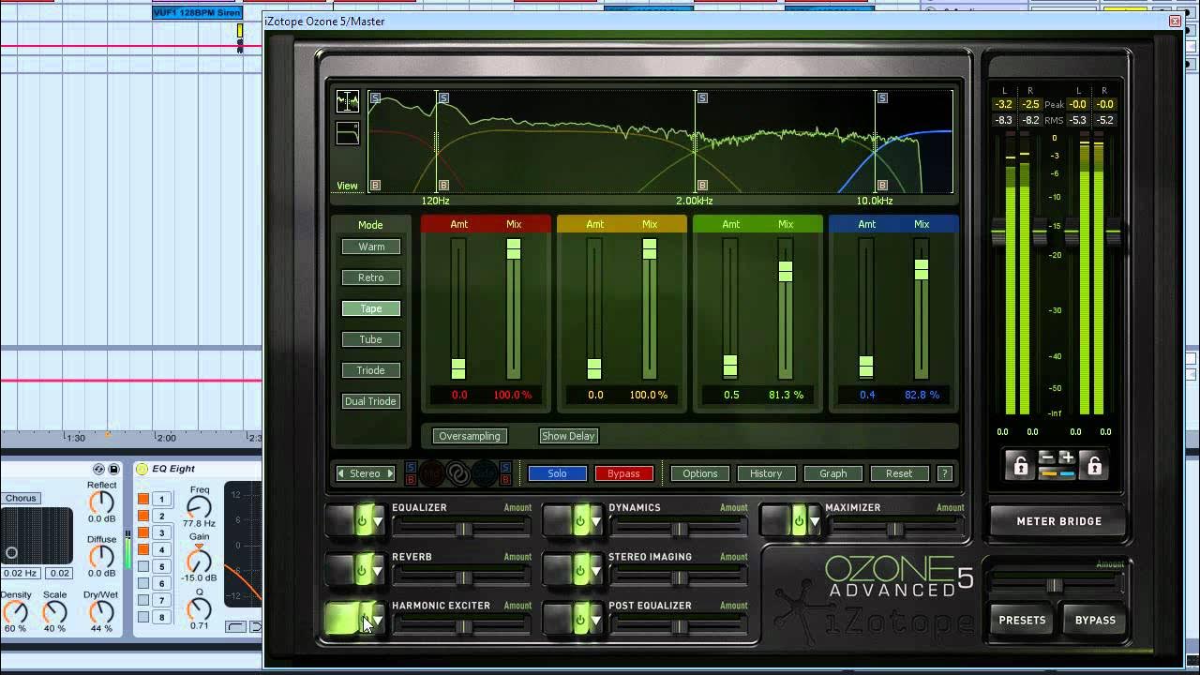The width and height of the screenshot is (1200, 675).
Task: Click the left mid channel circle icon
Action: coord(431,473)
